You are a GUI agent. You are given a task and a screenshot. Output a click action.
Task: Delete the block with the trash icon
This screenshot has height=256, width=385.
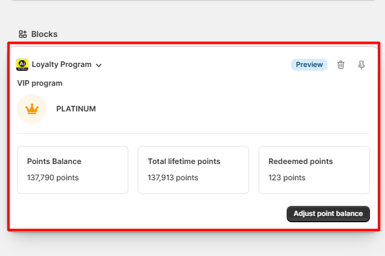click(341, 64)
